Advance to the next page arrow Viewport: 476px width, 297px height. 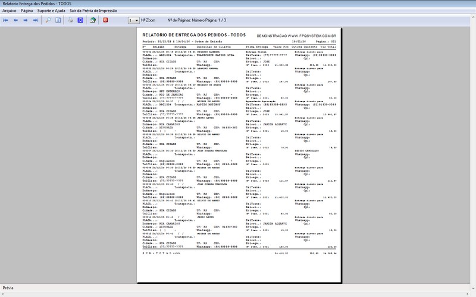[x=26, y=20]
